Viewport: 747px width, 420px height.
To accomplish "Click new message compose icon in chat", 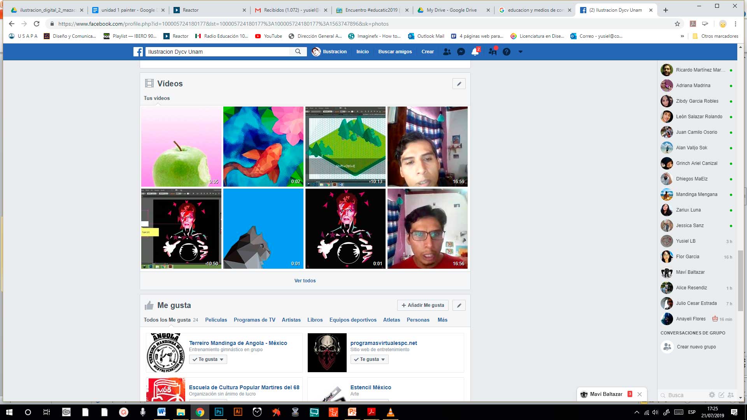I will point(721,395).
